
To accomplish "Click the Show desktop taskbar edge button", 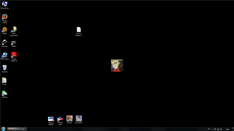I will [233, 129].
